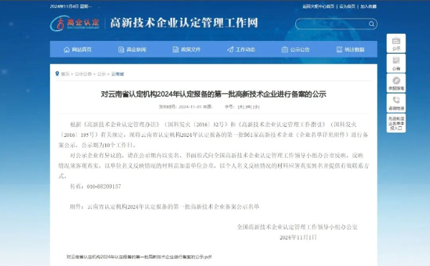
Task: Set the font size to 小
Action: (256, 107)
